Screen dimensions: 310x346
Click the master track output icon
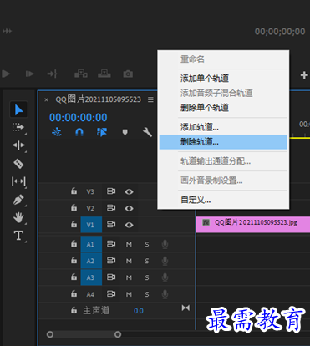[185, 308]
